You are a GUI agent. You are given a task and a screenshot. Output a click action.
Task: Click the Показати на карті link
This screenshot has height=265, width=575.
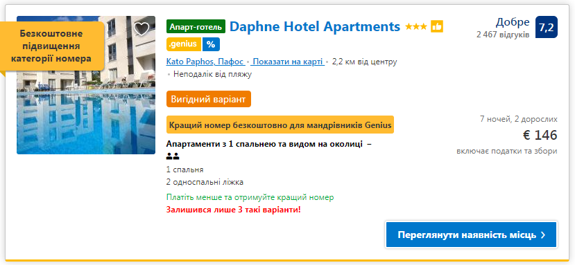tap(287, 62)
